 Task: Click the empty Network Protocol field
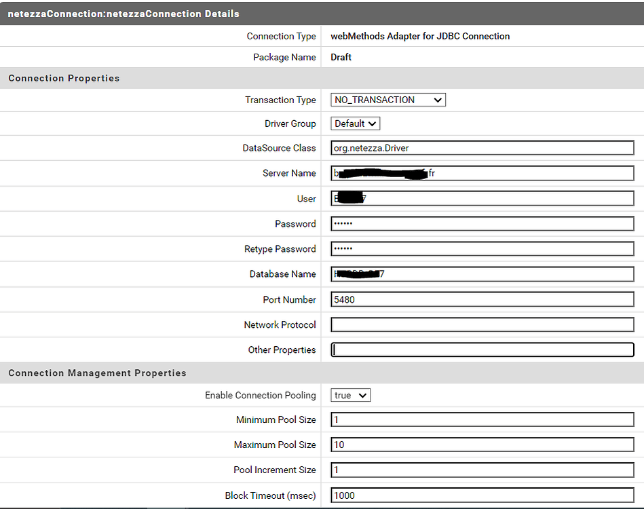point(482,324)
